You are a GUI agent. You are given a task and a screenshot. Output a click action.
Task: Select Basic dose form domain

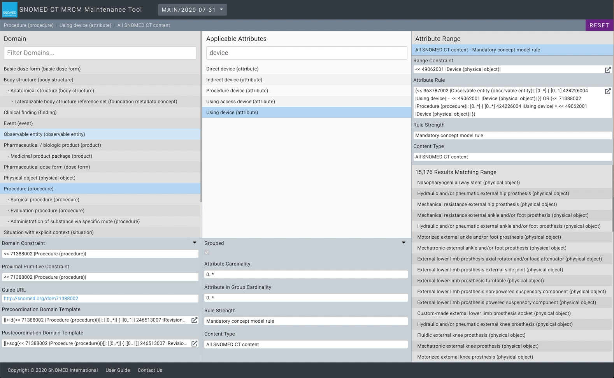tap(100, 69)
